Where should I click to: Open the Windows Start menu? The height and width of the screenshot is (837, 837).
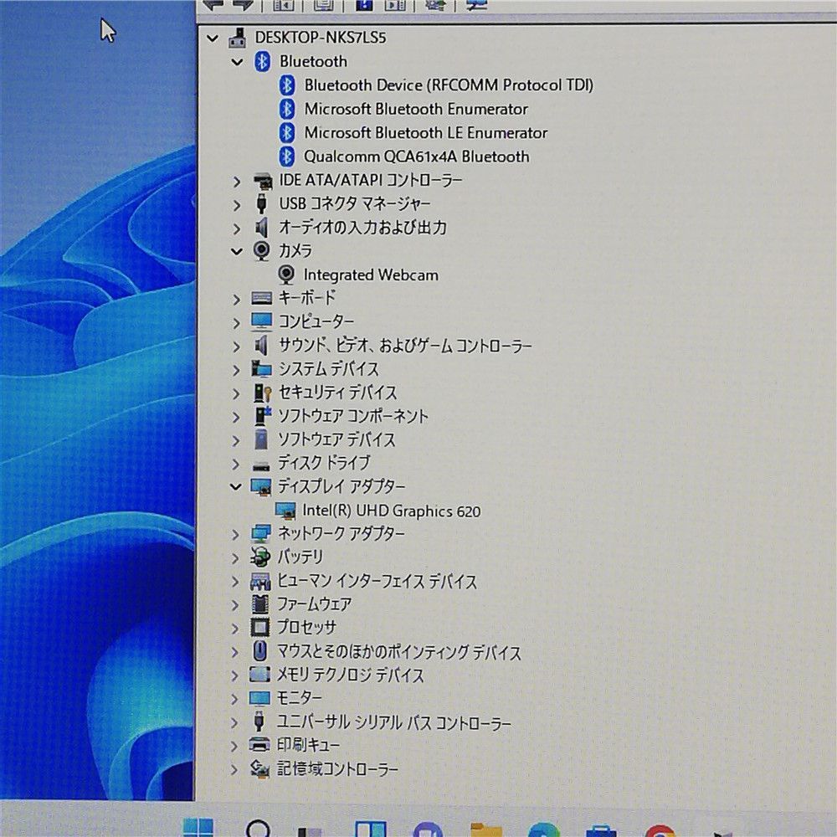click(x=198, y=828)
